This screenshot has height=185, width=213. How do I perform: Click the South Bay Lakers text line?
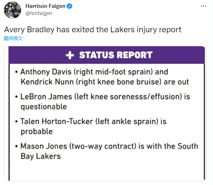[x=41, y=156]
